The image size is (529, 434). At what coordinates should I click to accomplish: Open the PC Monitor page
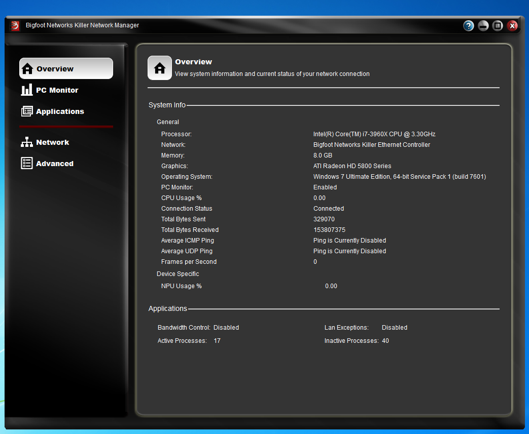coord(57,90)
